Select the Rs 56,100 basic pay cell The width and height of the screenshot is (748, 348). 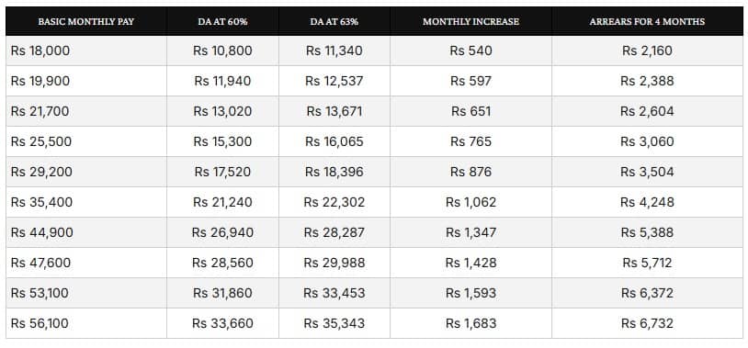pos(86,323)
